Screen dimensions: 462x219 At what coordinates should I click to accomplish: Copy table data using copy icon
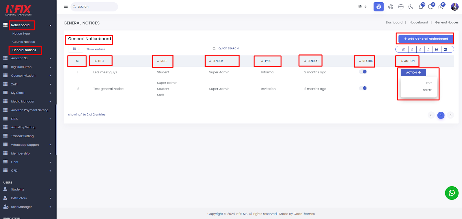pyautogui.click(x=404, y=49)
